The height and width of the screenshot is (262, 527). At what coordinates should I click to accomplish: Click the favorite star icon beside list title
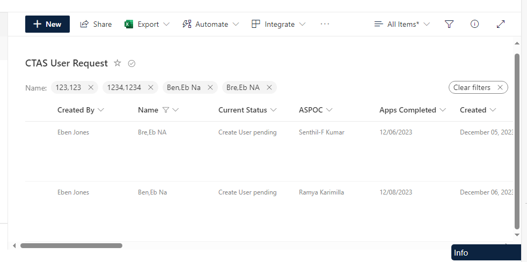[x=118, y=63]
